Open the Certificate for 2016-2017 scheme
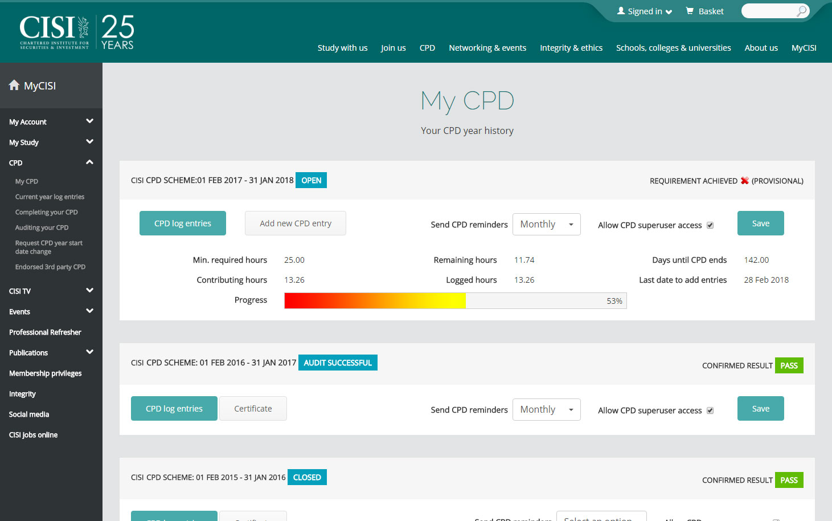The image size is (832, 521). (253, 409)
